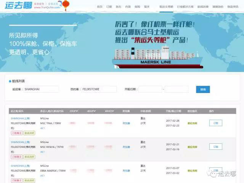
Task: Click the destination field showing FELIXSTOWE
Action: pyautogui.click(x=98, y=89)
